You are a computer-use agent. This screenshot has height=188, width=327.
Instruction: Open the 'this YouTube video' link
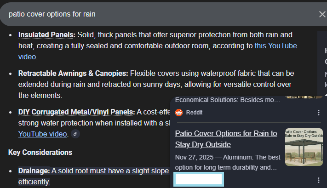point(275,46)
